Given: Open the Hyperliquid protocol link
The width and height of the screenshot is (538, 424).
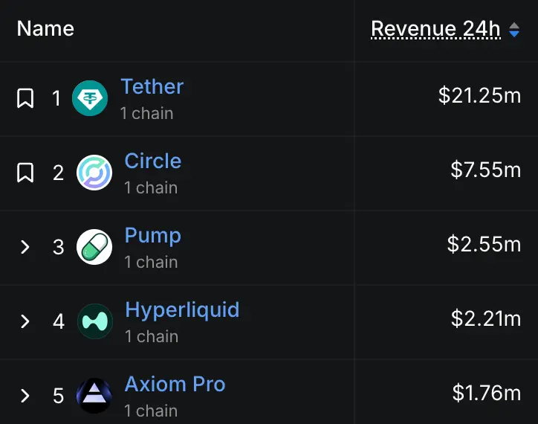Looking at the screenshot, I should click(x=182, y=311).
